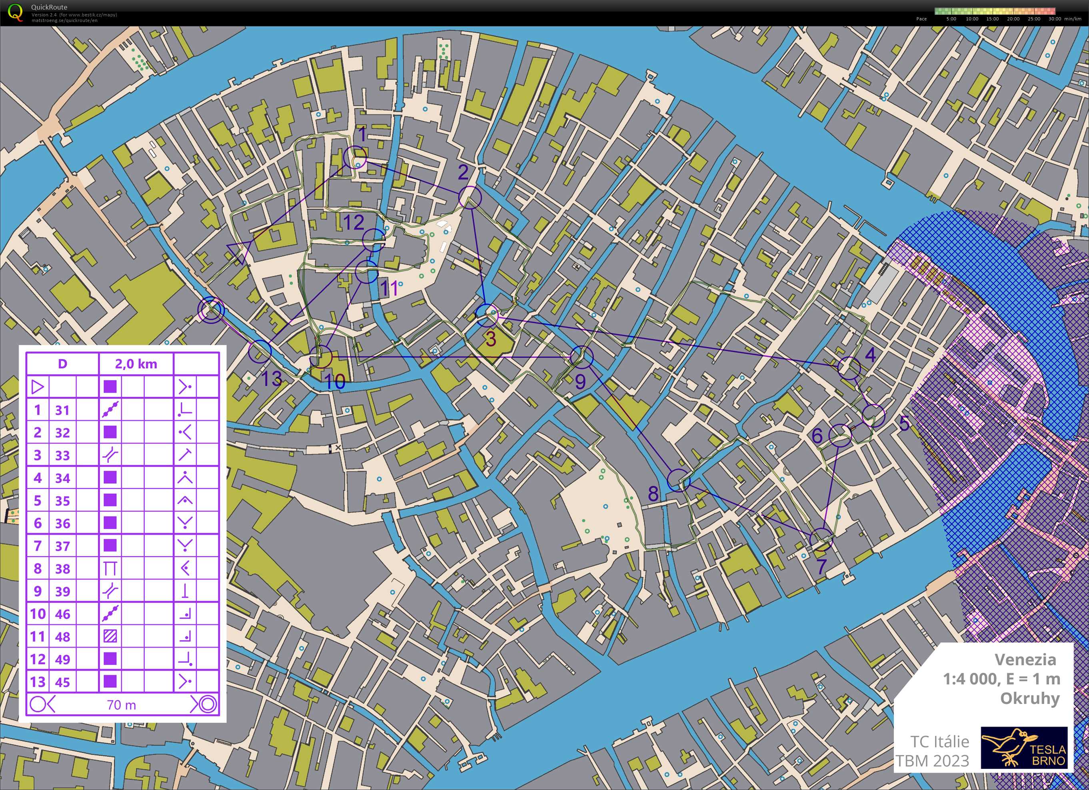This screenshot has height=790, width=1089.
Task: Click the '70 m' finish distance text
Action: [x=122, y=705]
